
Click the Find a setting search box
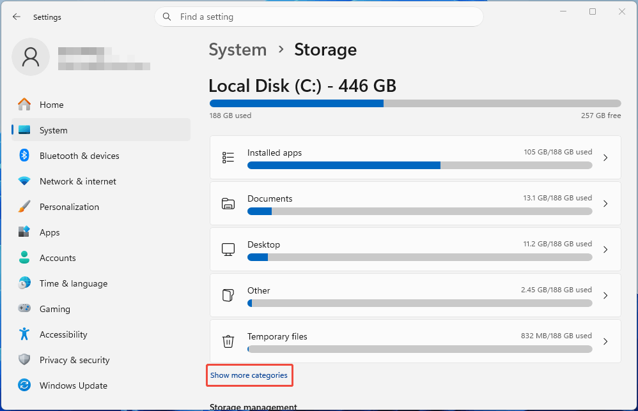[318, 17]
